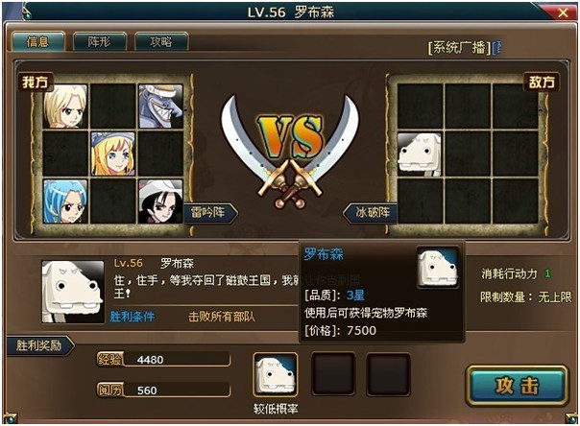Select the purple shark-man hero portrait
The height and width of the screenshot is (426, 580).
click(160, 106)
